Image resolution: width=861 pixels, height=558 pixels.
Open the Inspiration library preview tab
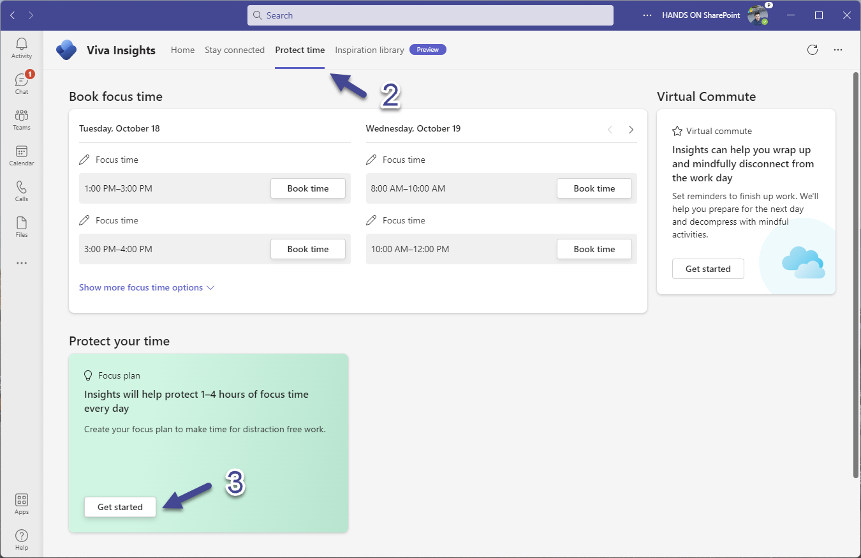click(369, 50)
